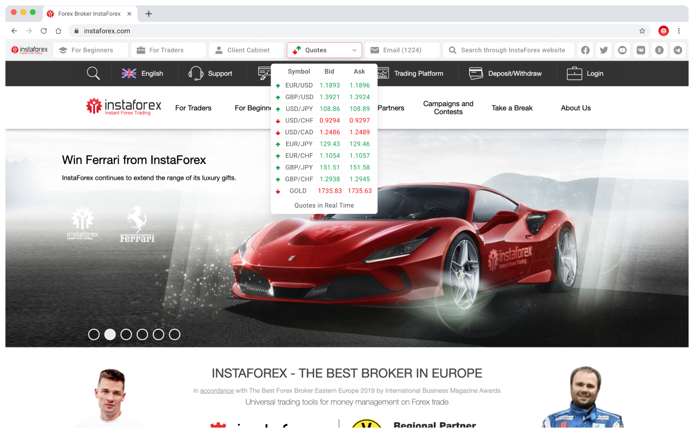This screenshot has height=433, width=694.
Task: Open the Twitter social icon
Action: [604, 50]
